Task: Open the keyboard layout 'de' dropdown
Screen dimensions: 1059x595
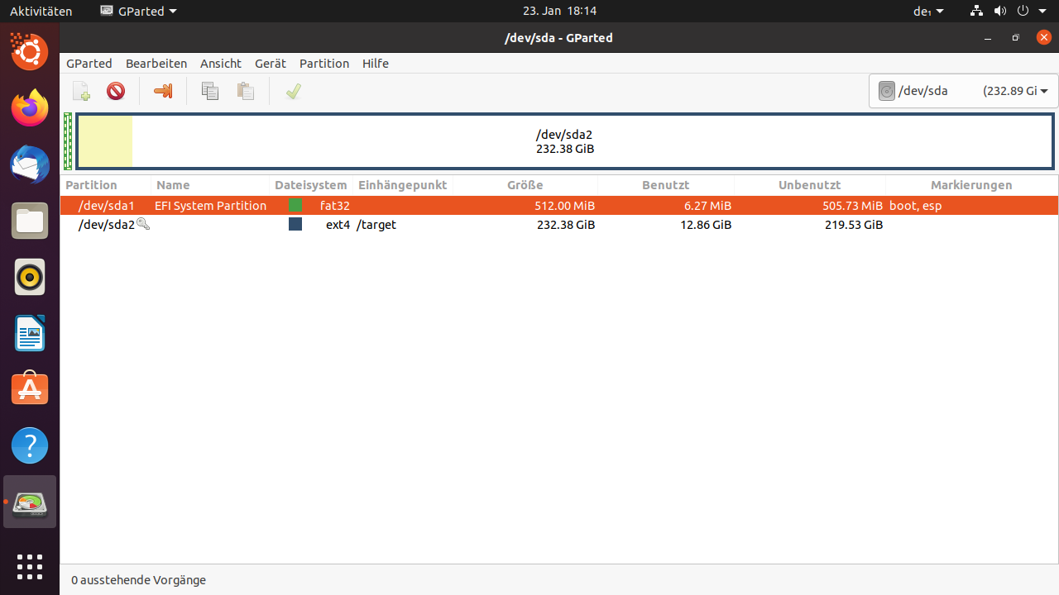Action: pyautogui.click(x=928, y=11)
